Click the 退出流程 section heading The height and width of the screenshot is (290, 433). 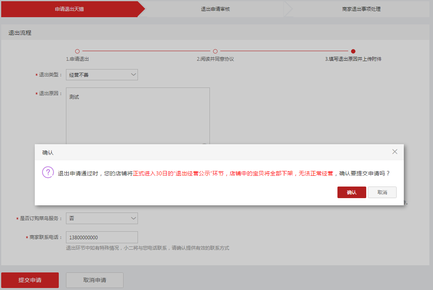20,33
